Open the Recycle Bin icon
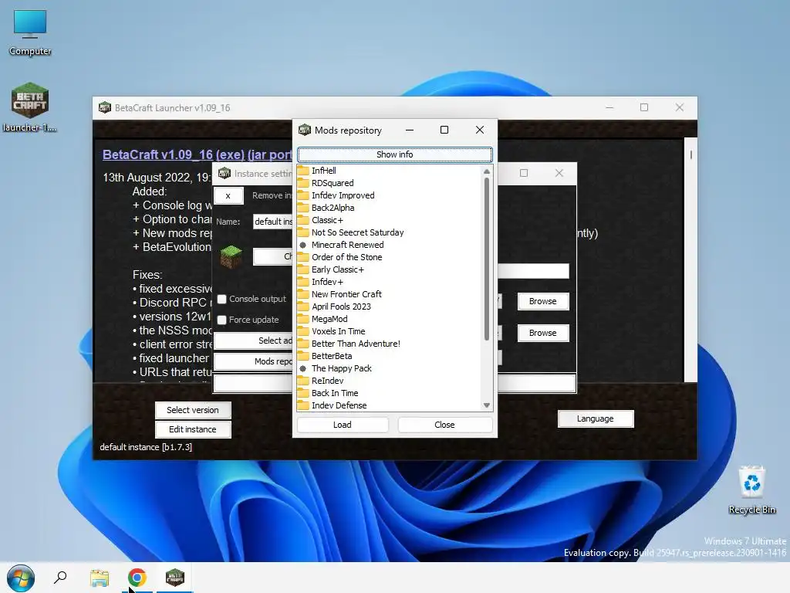 (x=751, y=490)
